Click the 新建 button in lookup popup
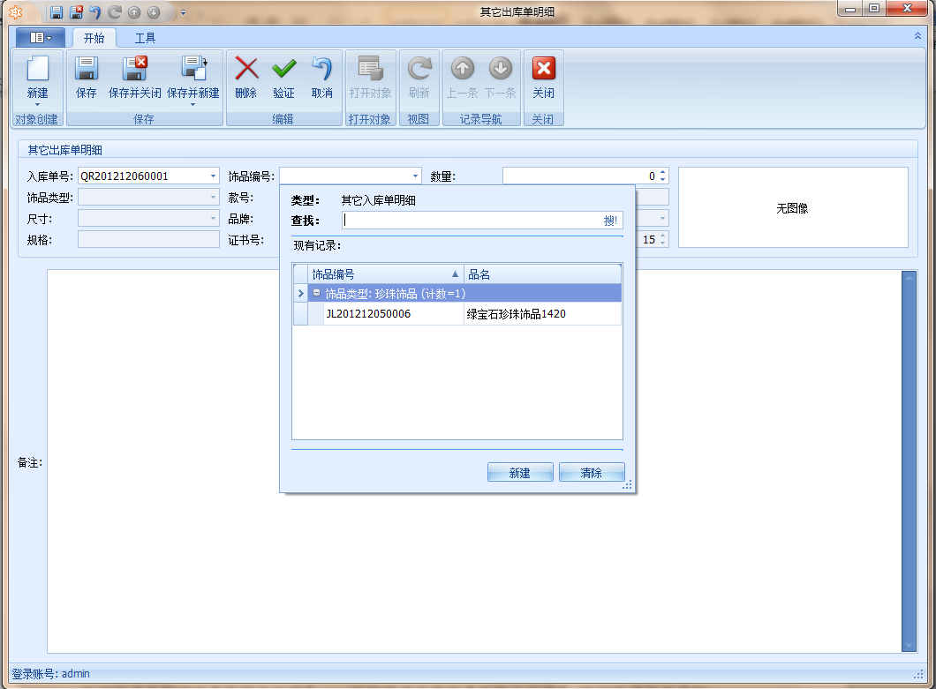This screenshot has width=936, height=689. click(520, 473)
